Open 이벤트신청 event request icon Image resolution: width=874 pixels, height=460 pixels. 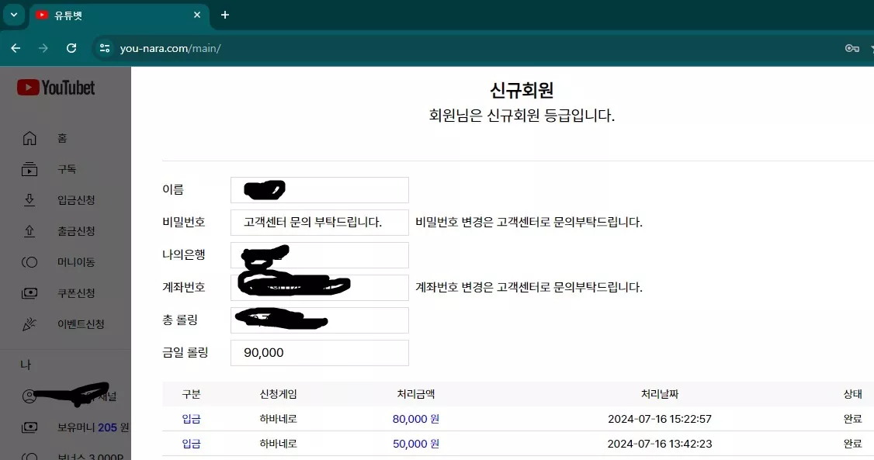(29, 324)
